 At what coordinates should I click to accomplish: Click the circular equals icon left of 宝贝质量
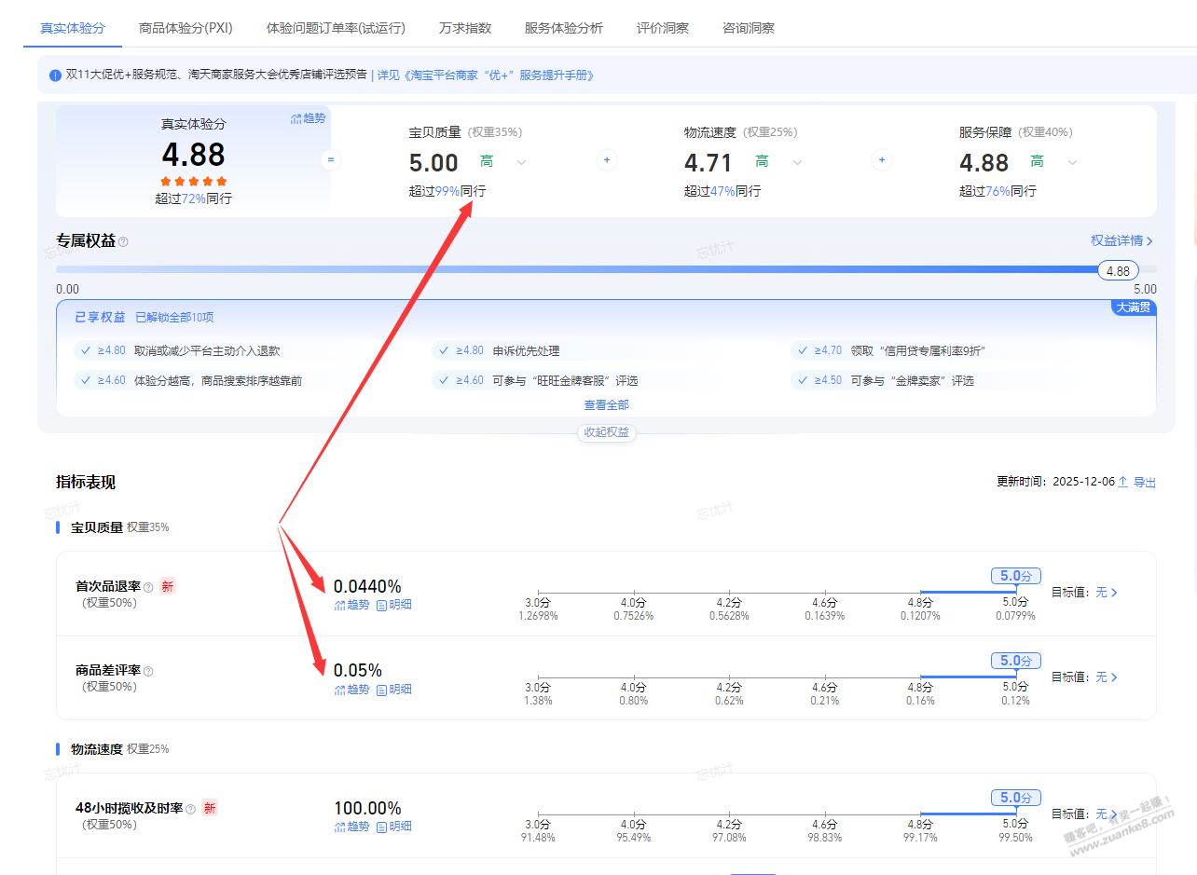tap(331, 159)
